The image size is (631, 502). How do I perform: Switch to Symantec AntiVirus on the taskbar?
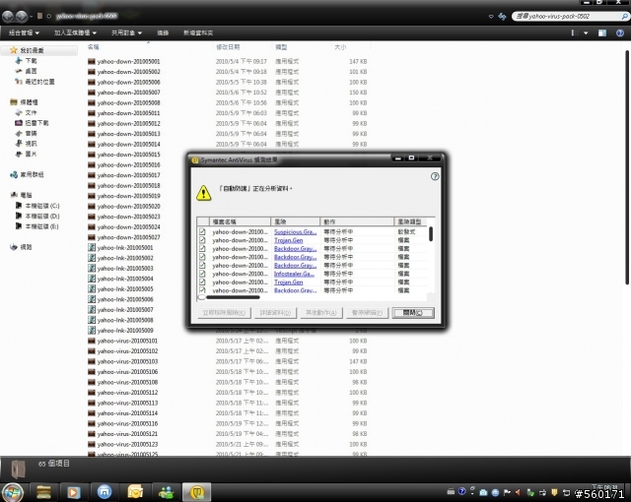point(197,492)
